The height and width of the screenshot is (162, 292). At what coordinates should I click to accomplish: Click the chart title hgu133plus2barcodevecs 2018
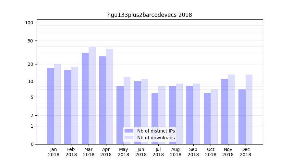tap(150, 15)
